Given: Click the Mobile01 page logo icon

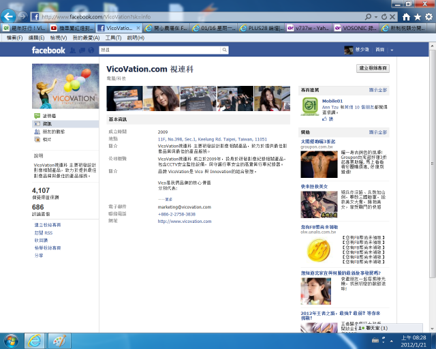Looking at the screenshot, I should click(x=310, y=106).
